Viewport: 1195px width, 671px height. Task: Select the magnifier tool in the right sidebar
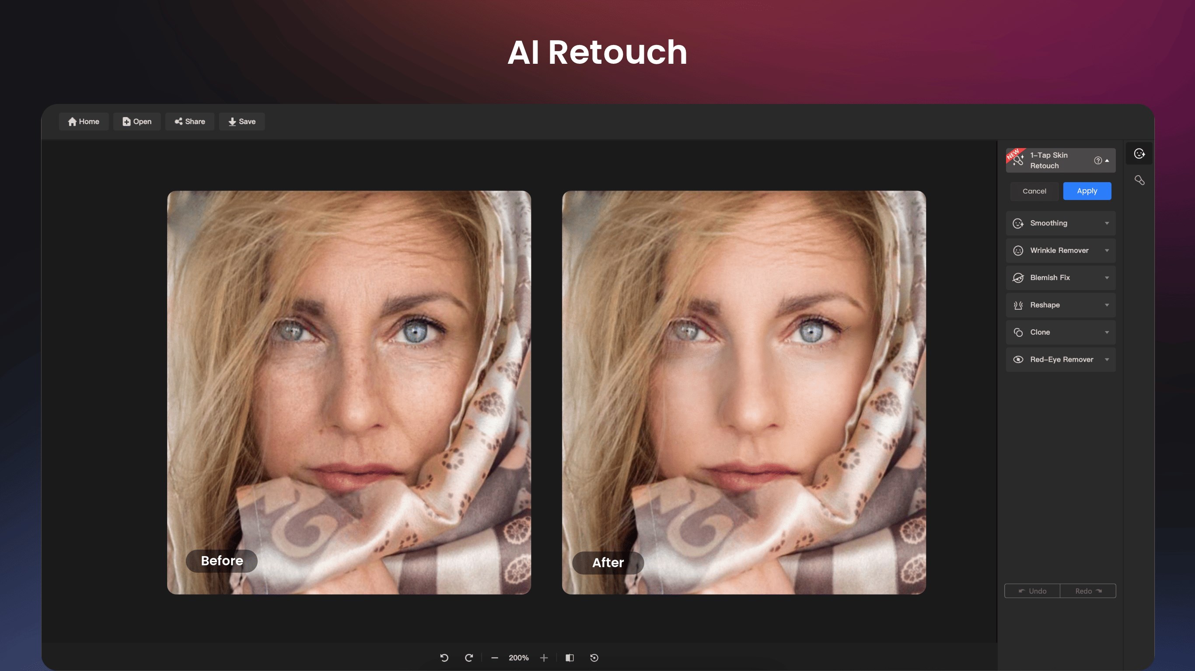(x=1140, y=180)
